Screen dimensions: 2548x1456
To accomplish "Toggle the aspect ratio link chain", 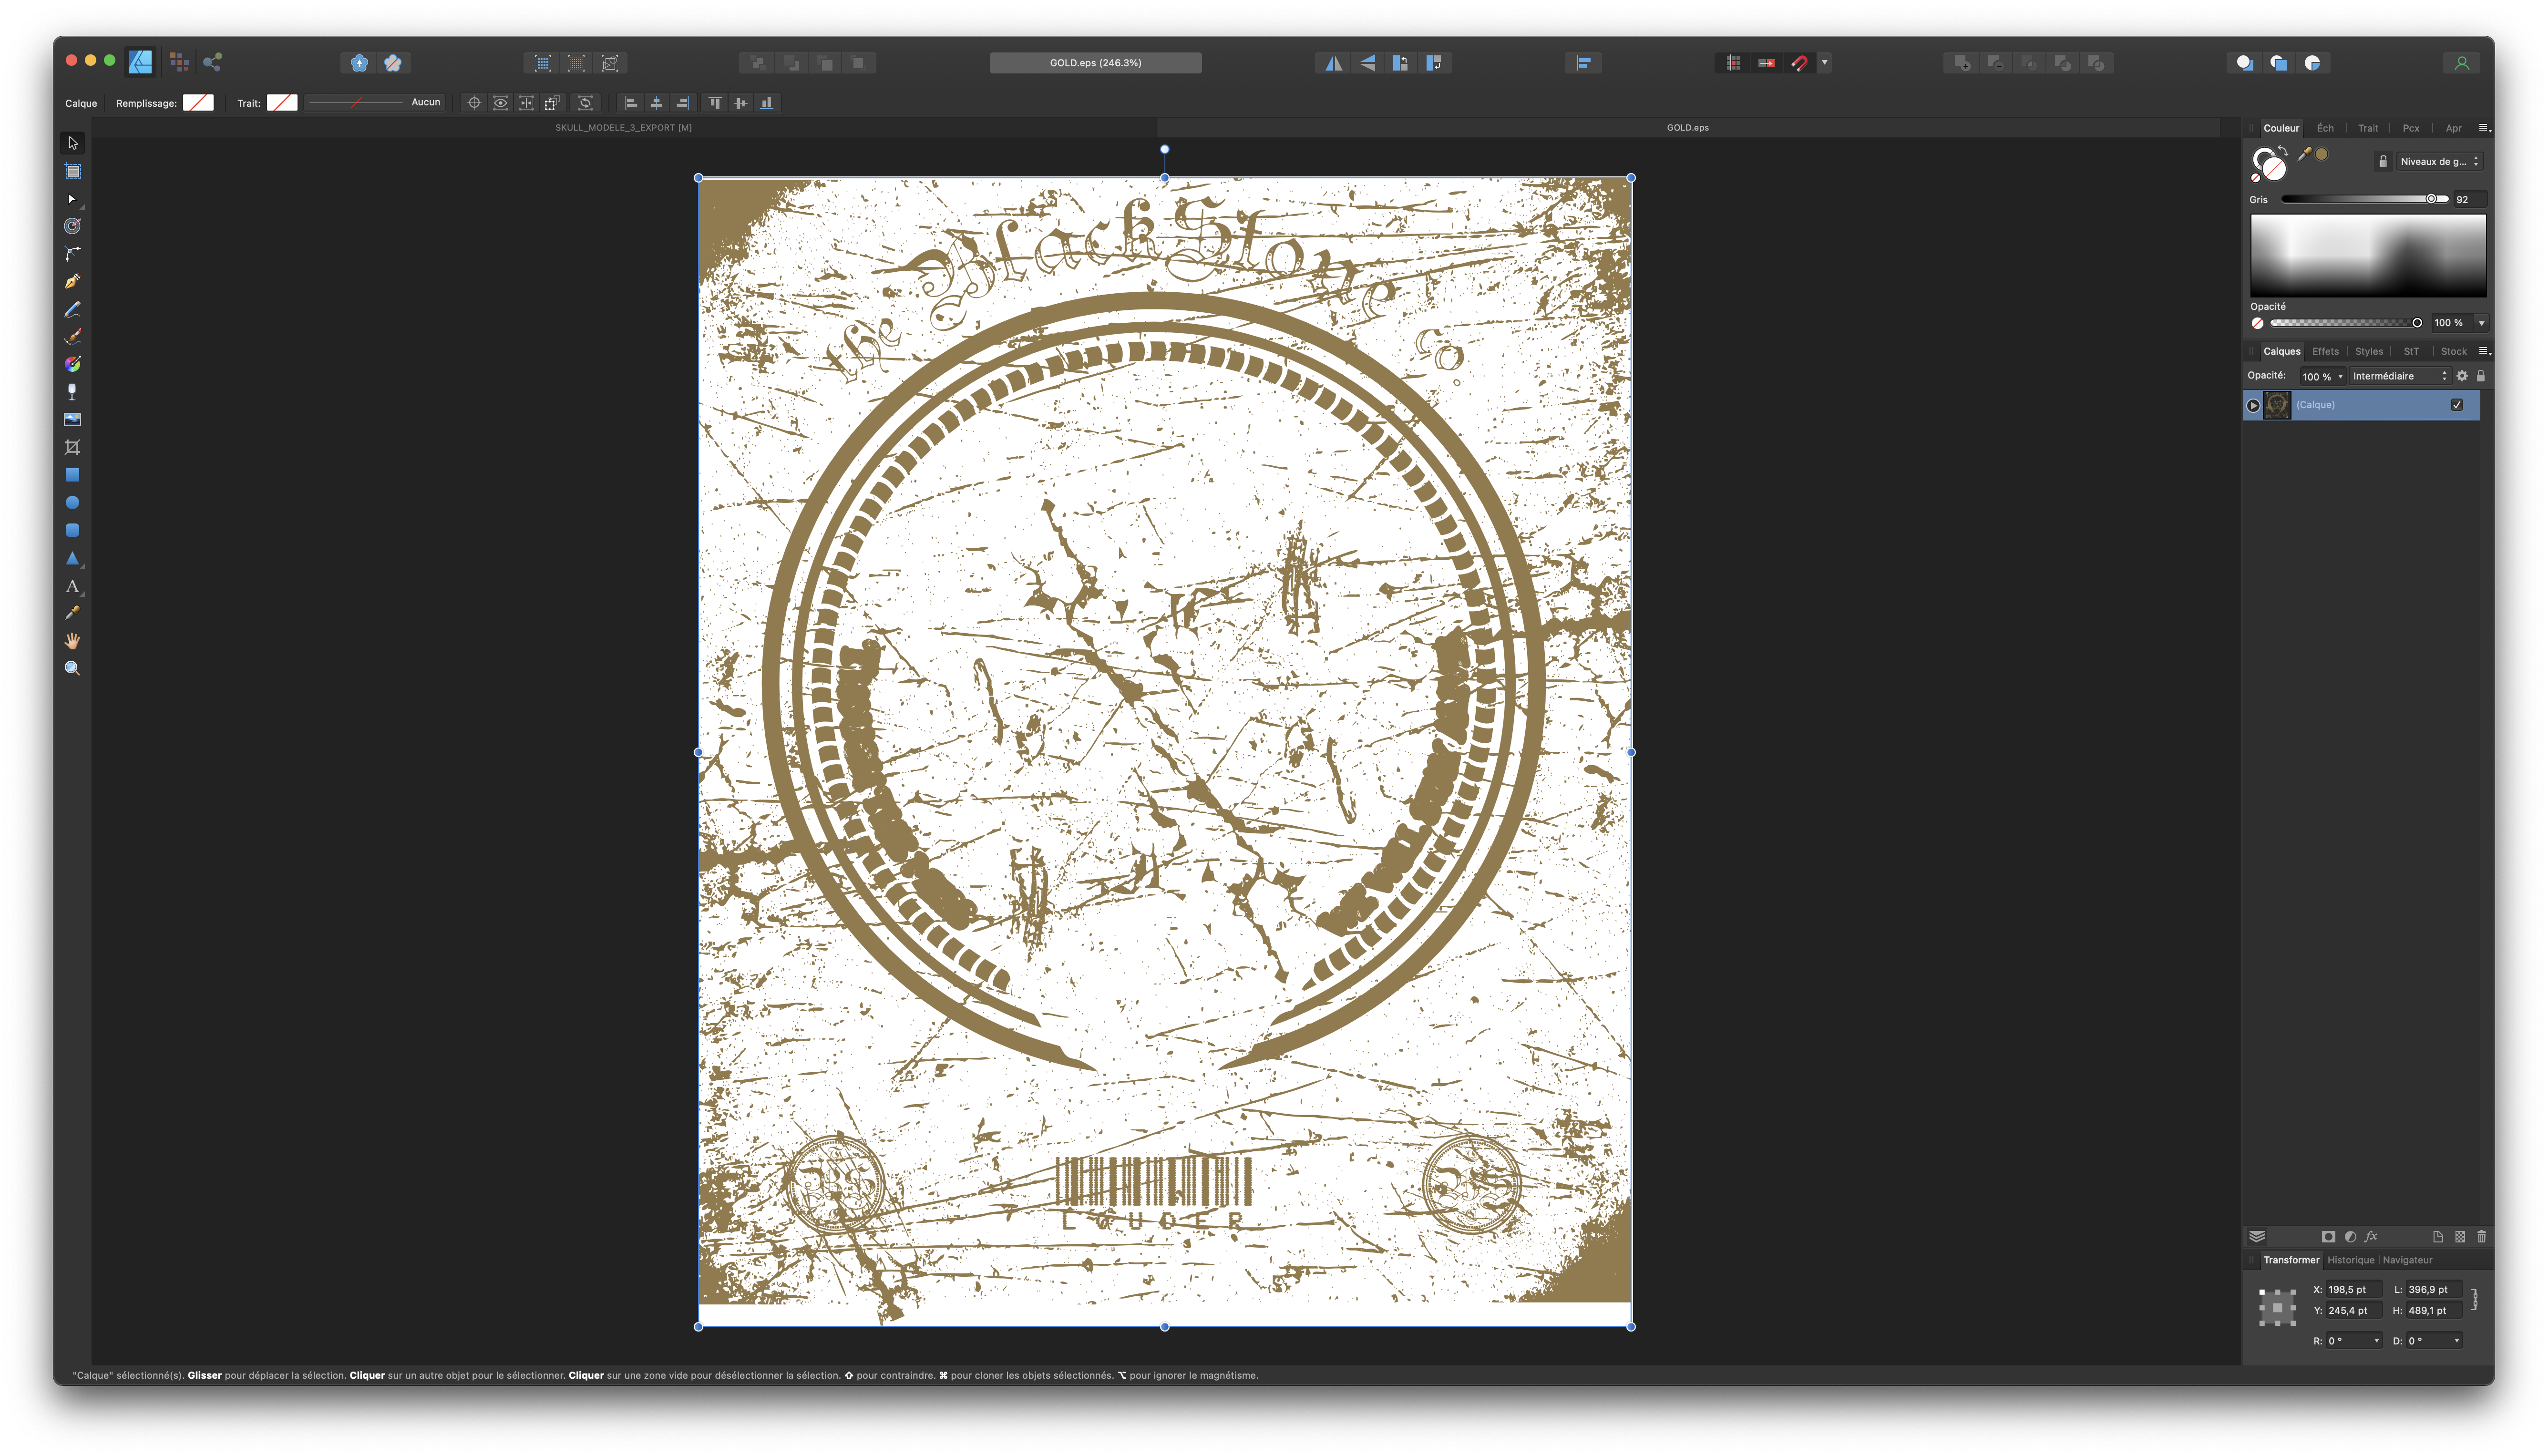I will 2474,1300.
